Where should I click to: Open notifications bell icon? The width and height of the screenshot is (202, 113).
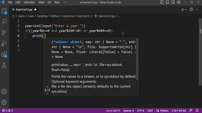click(x=197, y=110)
